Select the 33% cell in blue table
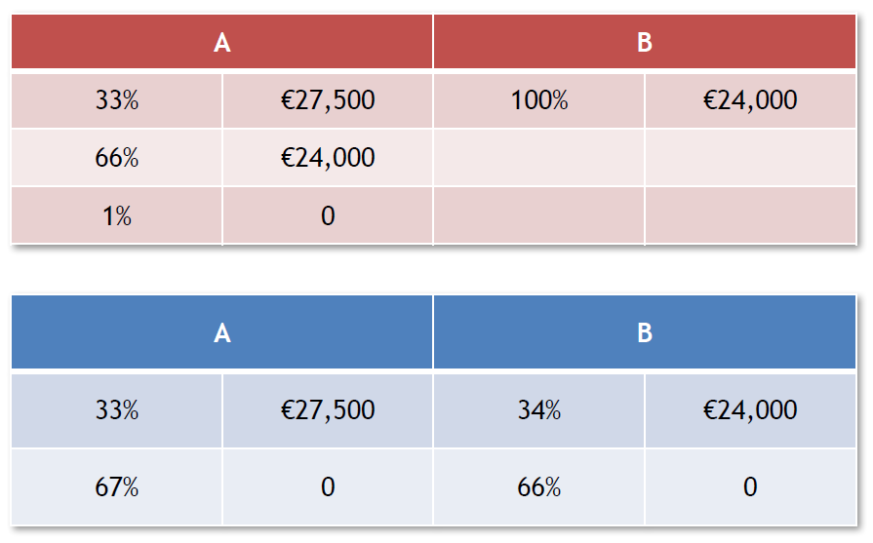 [116, 410]
